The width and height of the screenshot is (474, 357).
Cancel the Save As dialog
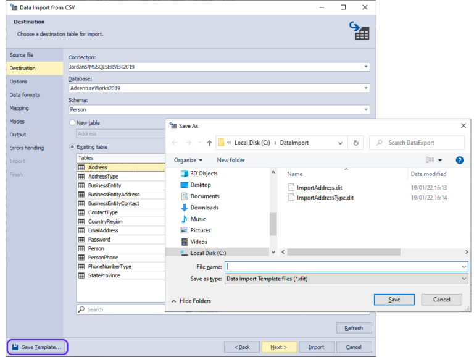(441, 300)
